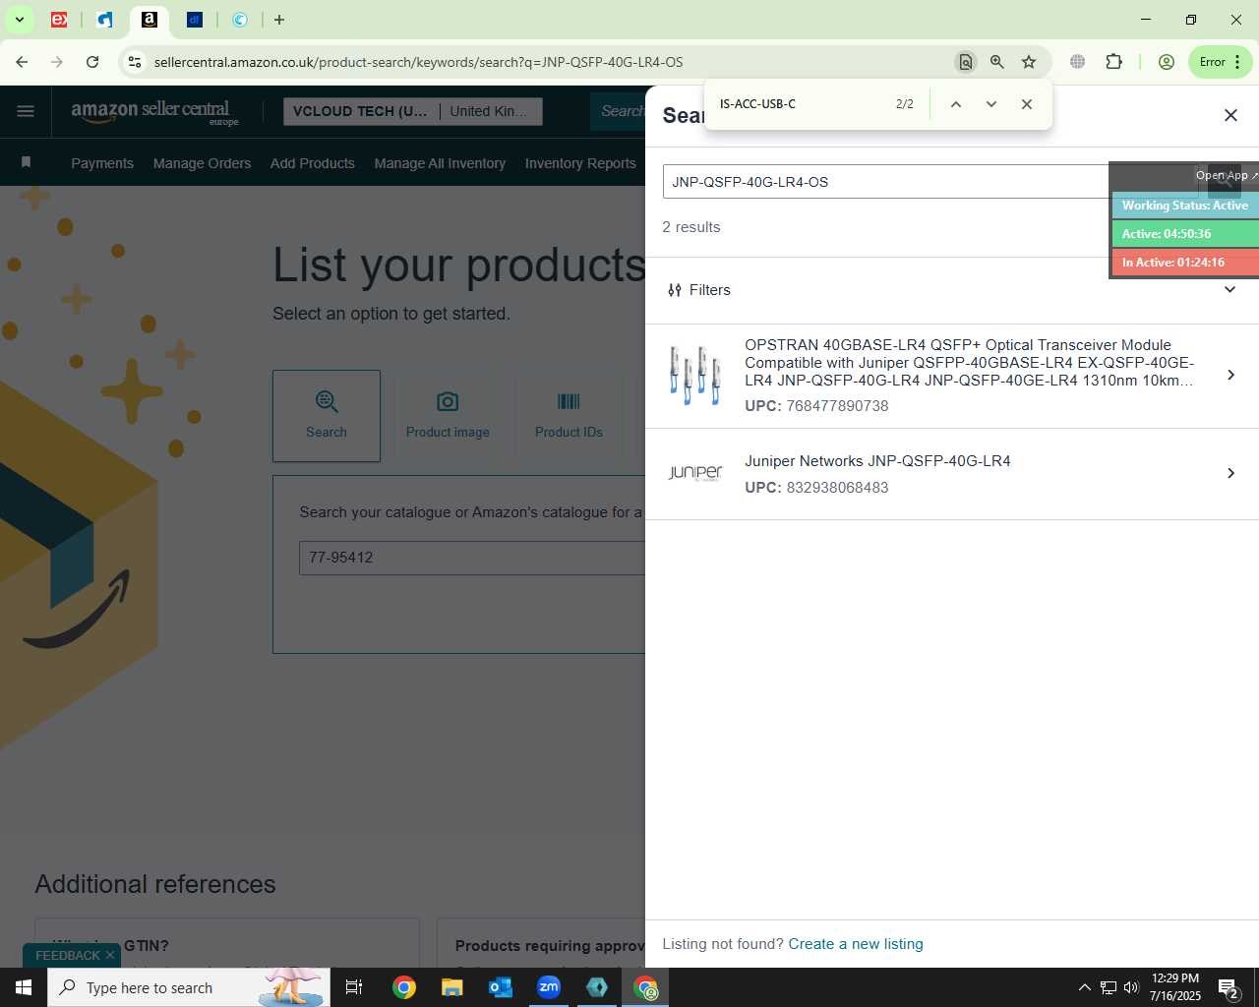The height and width of the screenshot is (1007, 1259).
Task: Switch to the second blue browser tab
Action: coord(104,20)
